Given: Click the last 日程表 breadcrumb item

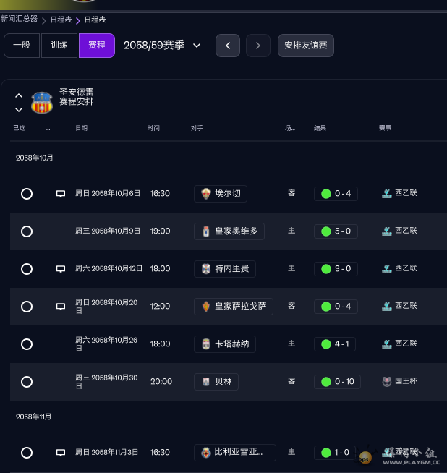Looking at the screenshot, I should (95, 20).
